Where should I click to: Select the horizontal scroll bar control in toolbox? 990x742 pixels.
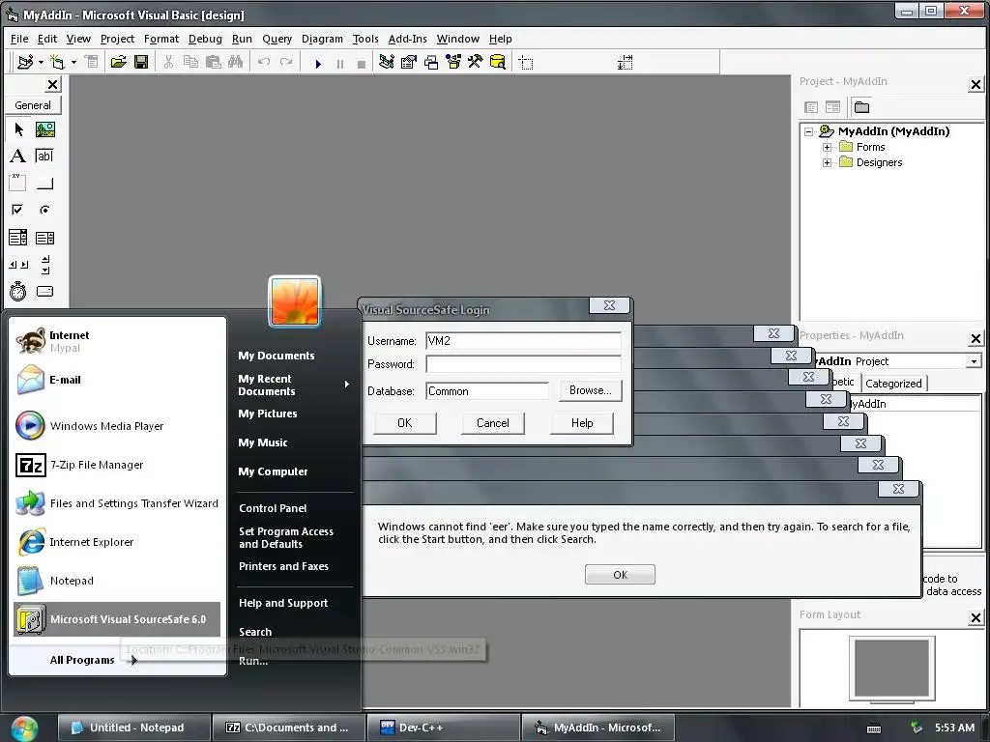(x=18, y=265)
